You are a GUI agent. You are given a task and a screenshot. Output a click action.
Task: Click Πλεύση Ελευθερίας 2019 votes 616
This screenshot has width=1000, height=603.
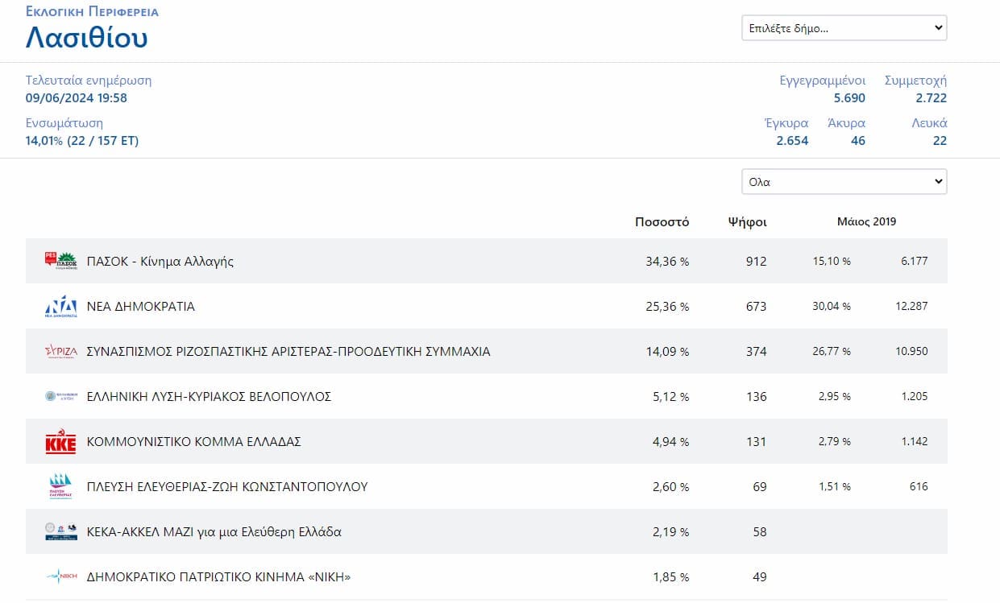919,487
